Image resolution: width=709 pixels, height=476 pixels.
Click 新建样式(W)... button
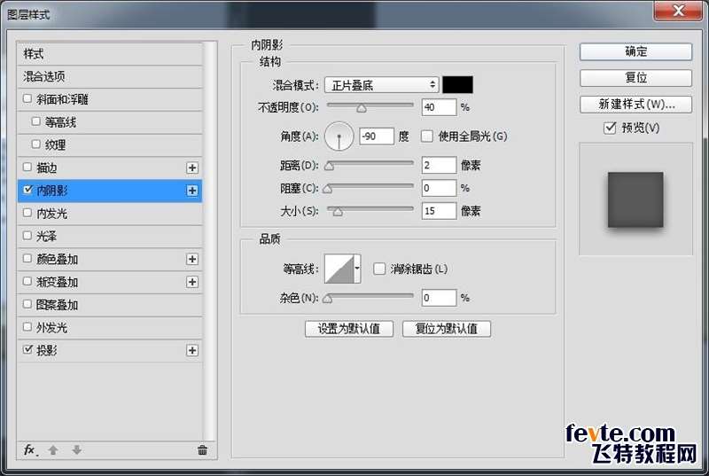point(635,105)
